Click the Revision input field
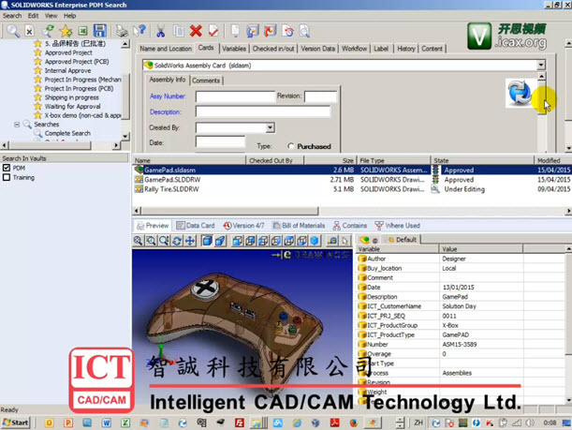Image resolution: width=572 pixels, height=430 pixels. pos(320,96)
